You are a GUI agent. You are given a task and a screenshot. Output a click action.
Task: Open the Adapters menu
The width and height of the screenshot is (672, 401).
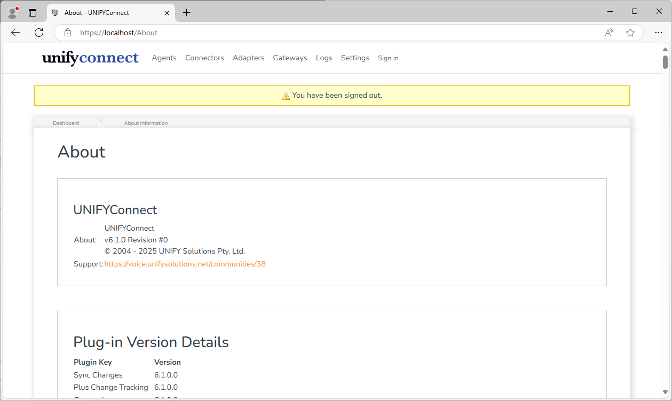click(x=248, y=58)
